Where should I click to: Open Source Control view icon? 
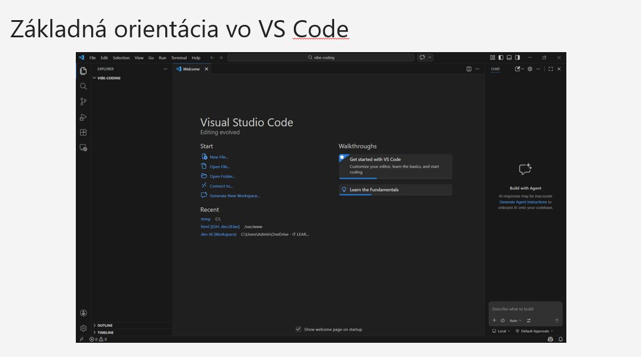(x=84, y=102)
